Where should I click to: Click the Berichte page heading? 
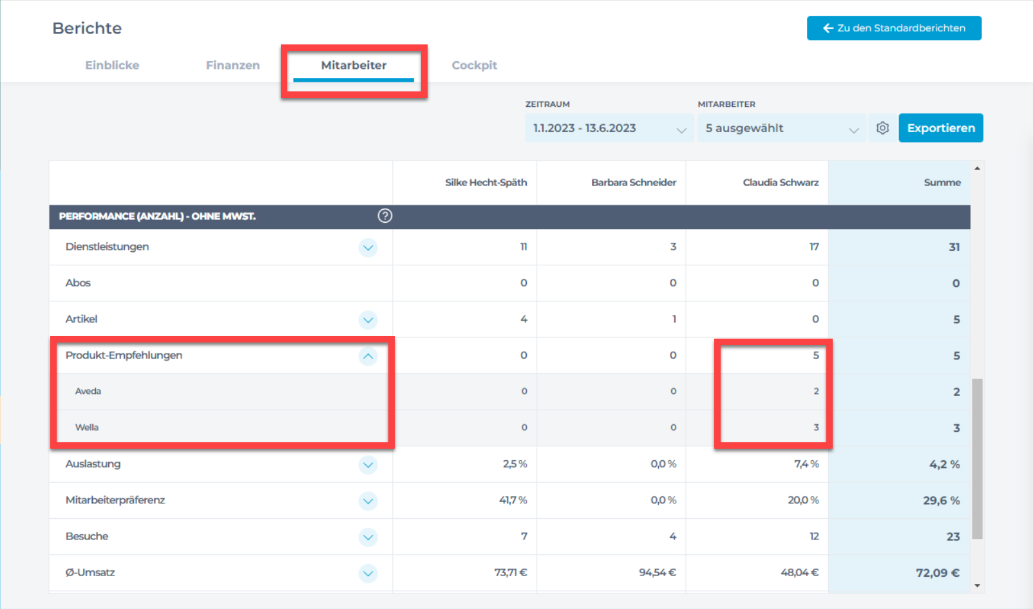87,28
